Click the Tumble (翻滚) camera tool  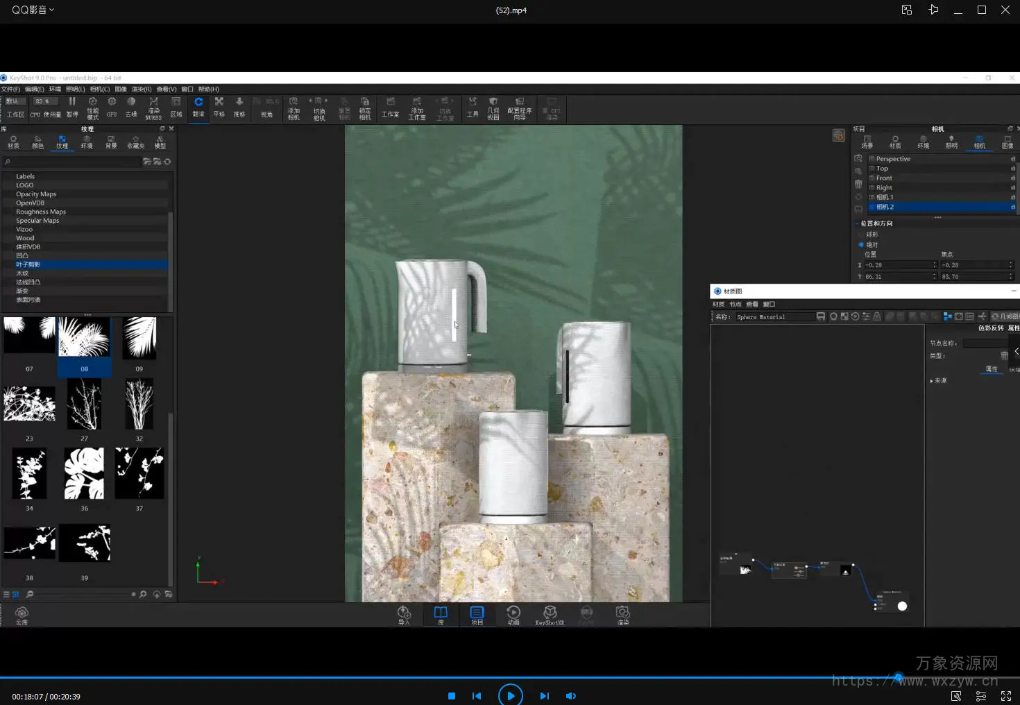tap(198, 107)
